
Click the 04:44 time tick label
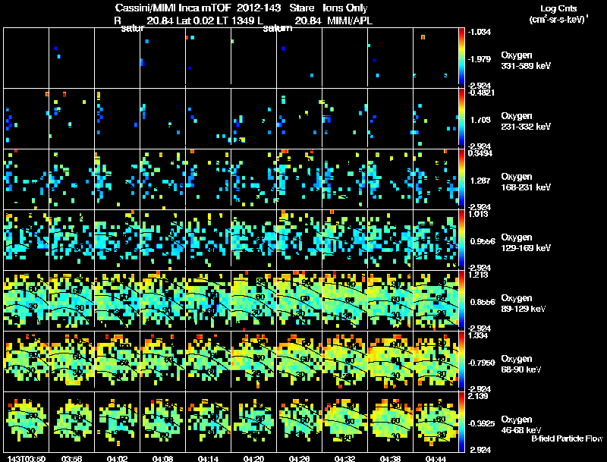[436, 459]
